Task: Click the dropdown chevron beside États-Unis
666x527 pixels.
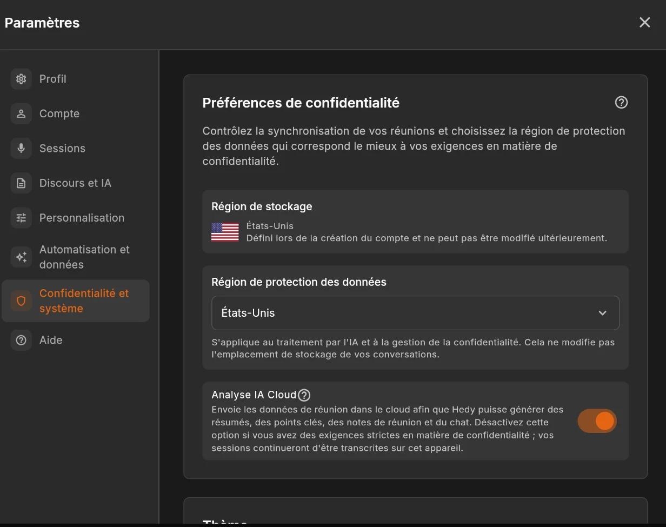Action: [602, 313]
